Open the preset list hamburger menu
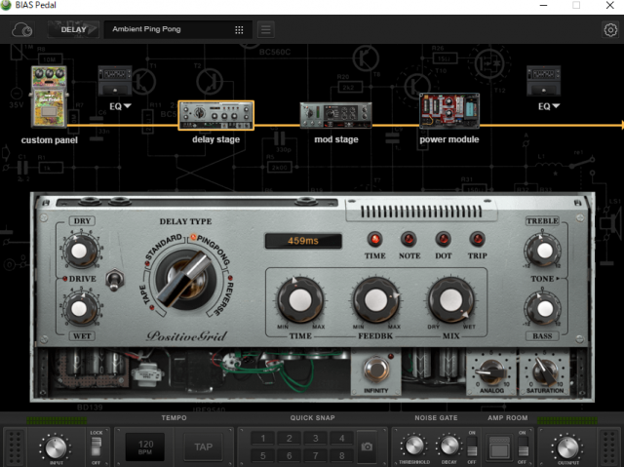Image resolution: width=624 pixels, height=467 pixels. [266, 30]
